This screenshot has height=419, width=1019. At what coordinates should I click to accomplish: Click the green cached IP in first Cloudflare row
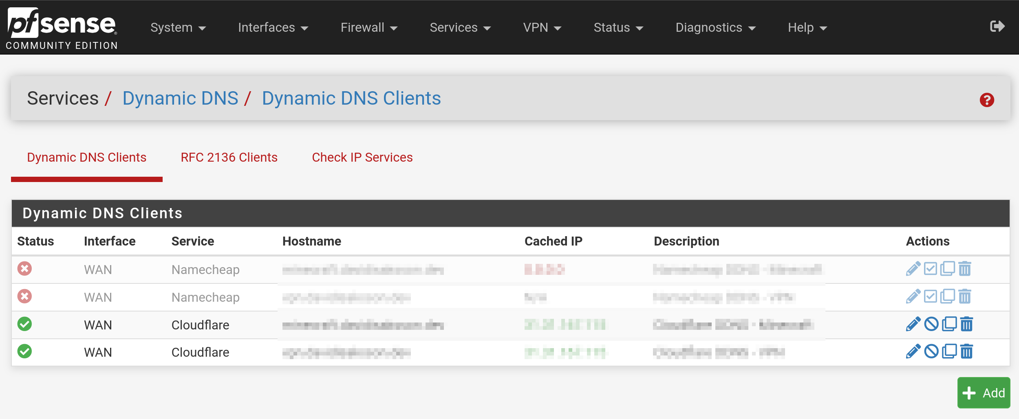coord(565,325)
